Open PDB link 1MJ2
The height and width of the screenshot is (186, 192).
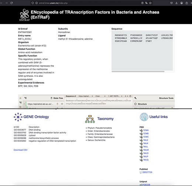145,140
